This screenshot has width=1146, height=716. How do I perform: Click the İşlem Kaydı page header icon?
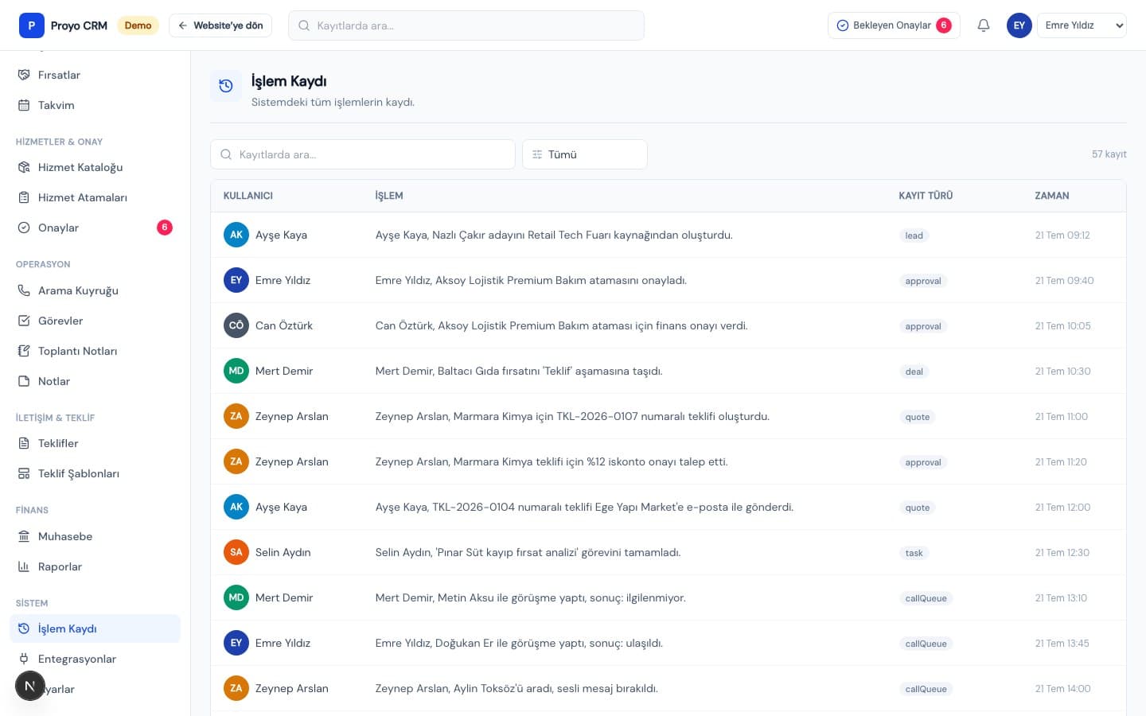226,86
